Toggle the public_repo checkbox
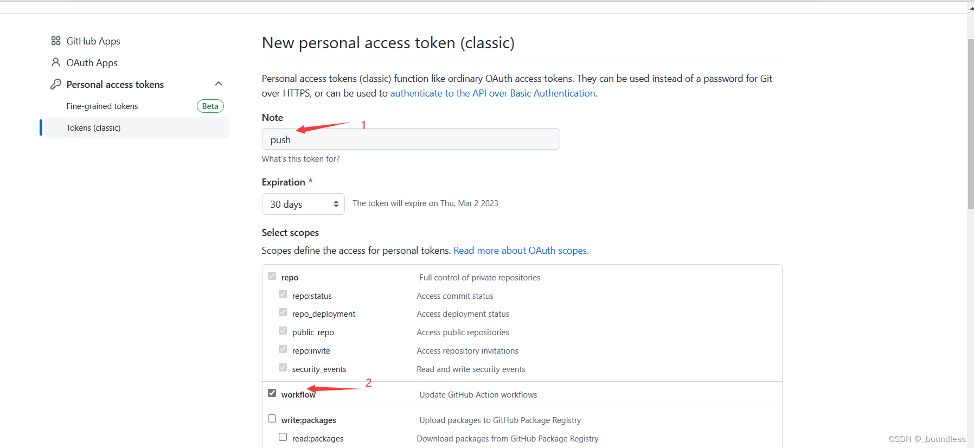The width and height of the screenshot is (974, 448). 283,330
